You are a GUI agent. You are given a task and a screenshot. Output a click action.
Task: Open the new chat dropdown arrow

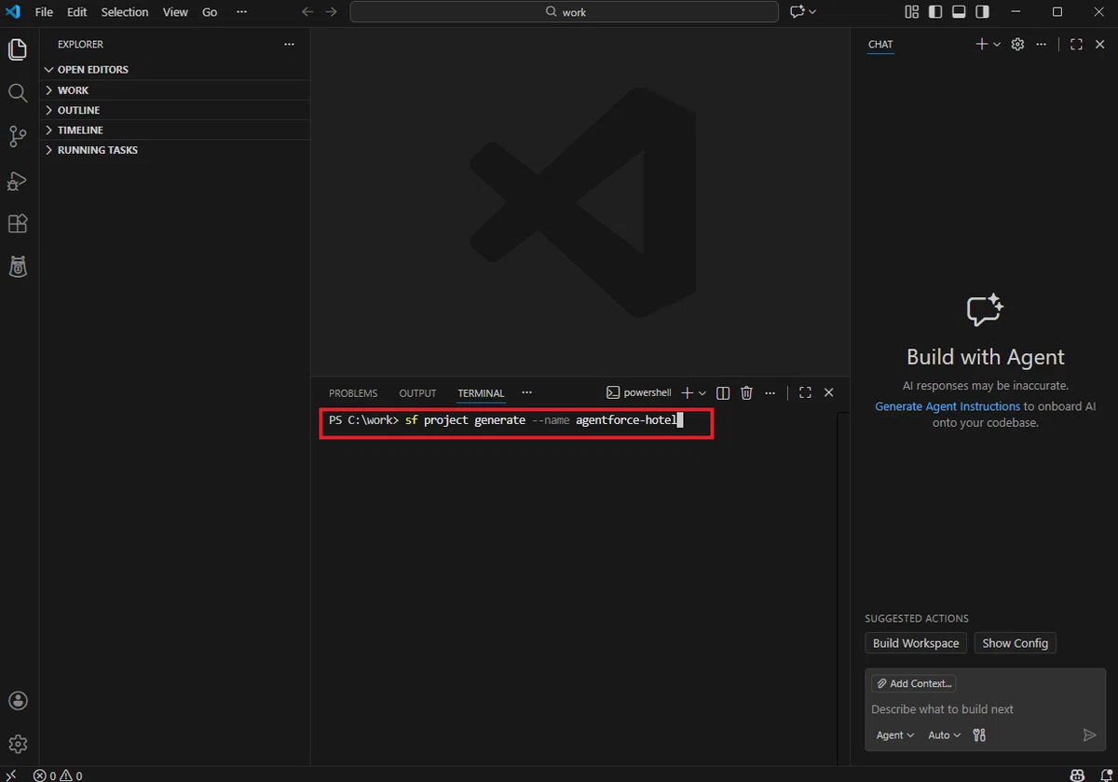click(x=997, y=44)
